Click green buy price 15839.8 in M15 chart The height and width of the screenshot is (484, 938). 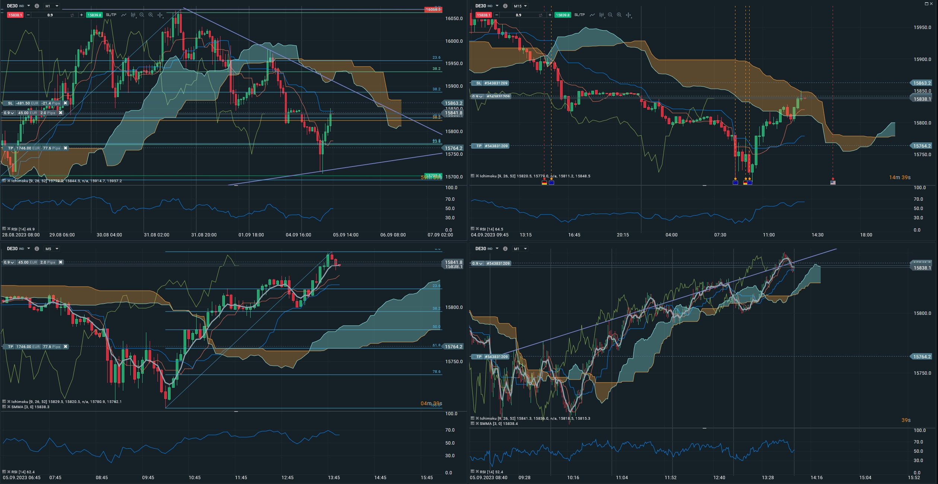click(x=563, y=15)
